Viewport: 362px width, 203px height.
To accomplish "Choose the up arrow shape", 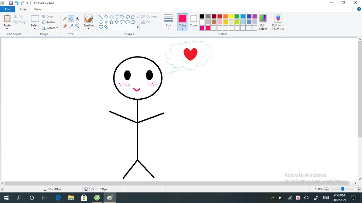I will point(133,17).
